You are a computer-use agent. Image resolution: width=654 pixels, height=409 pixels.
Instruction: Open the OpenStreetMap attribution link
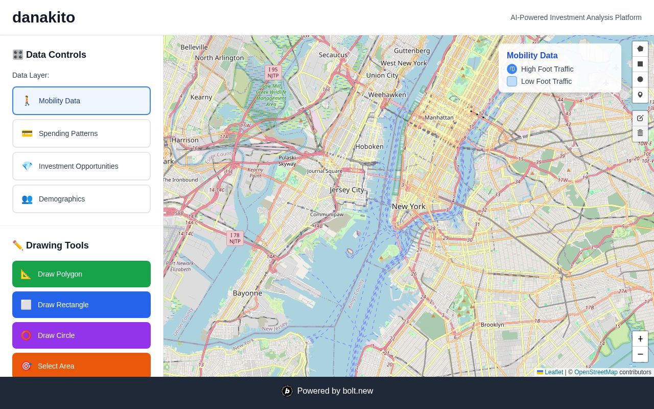[x=596, y=372]
